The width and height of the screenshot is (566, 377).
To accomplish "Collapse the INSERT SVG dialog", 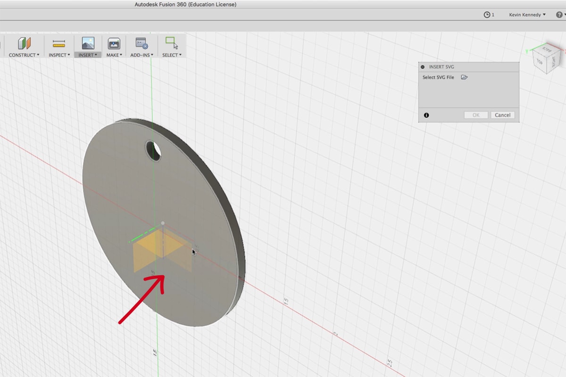I will (x=423, y=67).
